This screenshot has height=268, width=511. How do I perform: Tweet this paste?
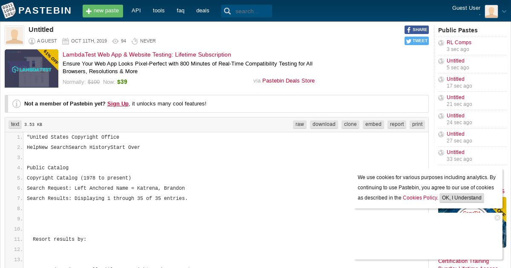click(416, 41)
